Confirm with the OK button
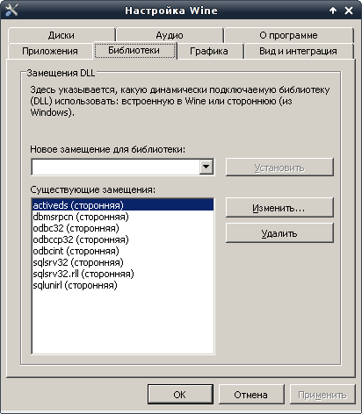The image size is (362, 414). (x=180, y=395)
